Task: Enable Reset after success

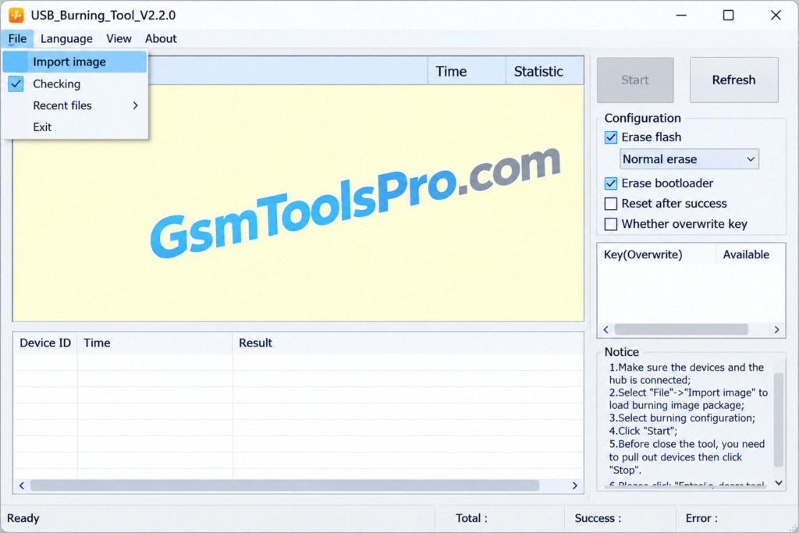Action: pyautogui.click(x=610, y=204)
